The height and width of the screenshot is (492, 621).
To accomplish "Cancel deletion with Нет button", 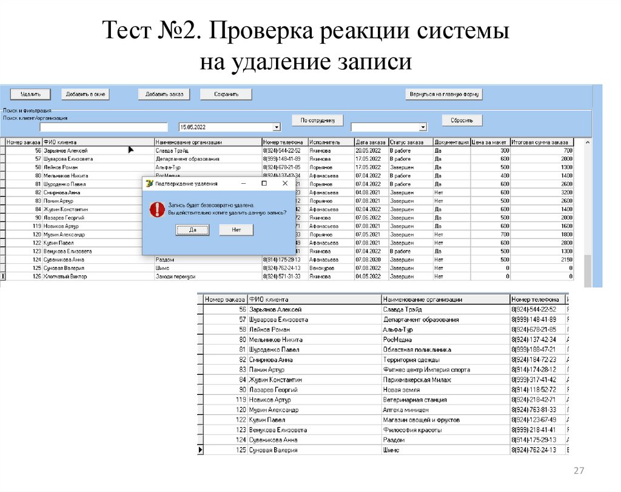I will point(237,230).
